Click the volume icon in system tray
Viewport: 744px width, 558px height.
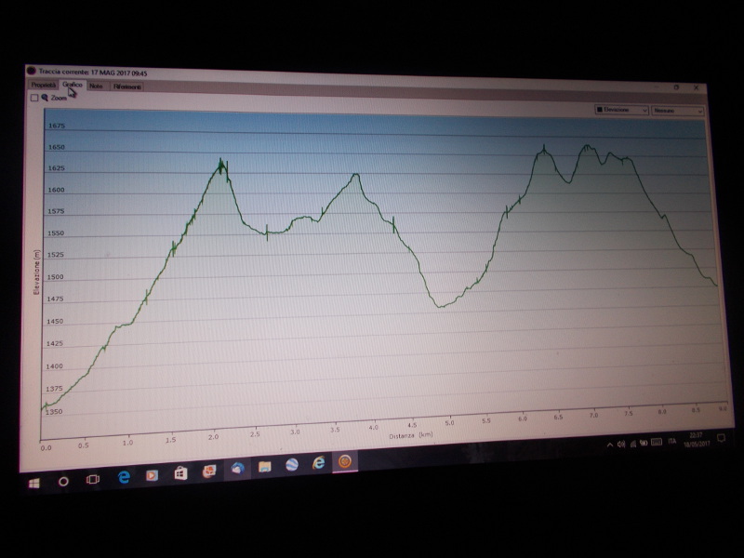[620, 444]
